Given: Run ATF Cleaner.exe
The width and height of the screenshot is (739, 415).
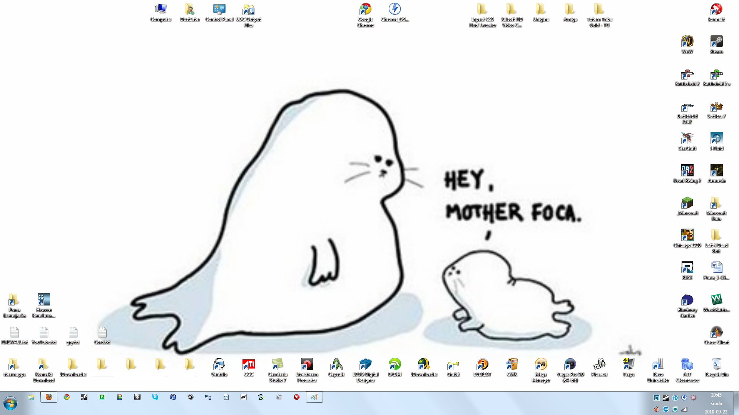Looking at the screenshot, I should click(x=687, y=370).
